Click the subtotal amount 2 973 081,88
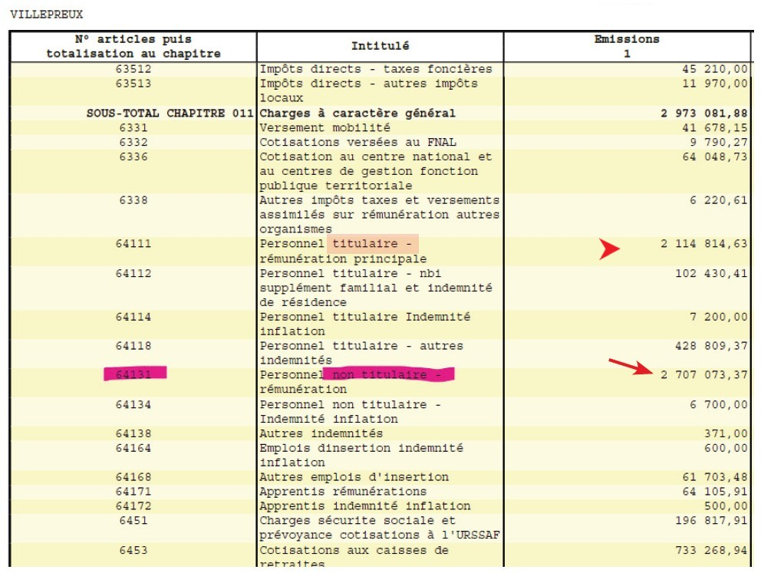Viewport: 761px width, 573px height. (x=703, y=113)
